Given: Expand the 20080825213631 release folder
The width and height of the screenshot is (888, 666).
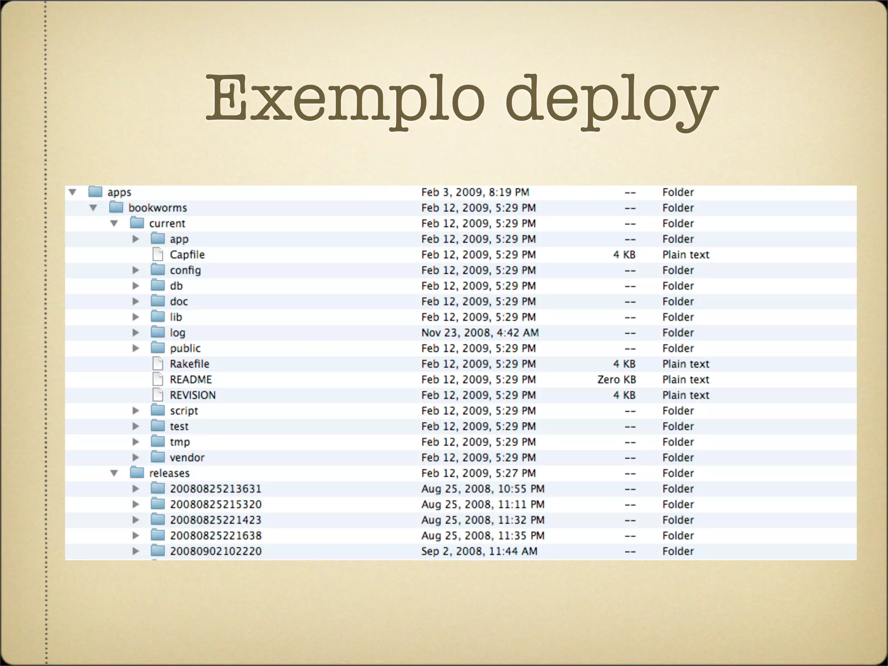Looking at the screenshot, I should point(136,489).
